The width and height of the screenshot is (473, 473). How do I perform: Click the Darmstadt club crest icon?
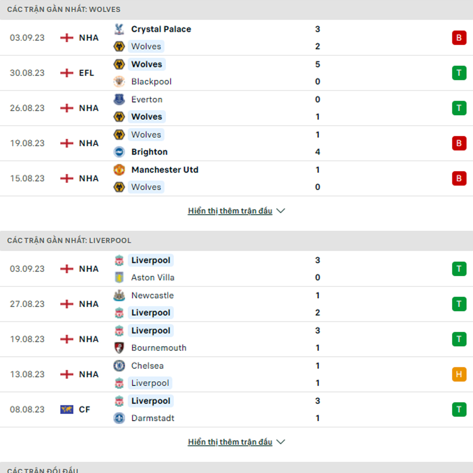119,418
